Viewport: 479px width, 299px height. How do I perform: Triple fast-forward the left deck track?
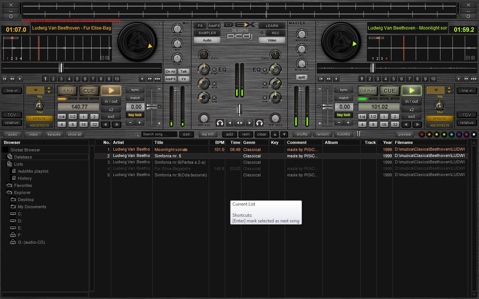pyautogui.click(x=158, y=79)
